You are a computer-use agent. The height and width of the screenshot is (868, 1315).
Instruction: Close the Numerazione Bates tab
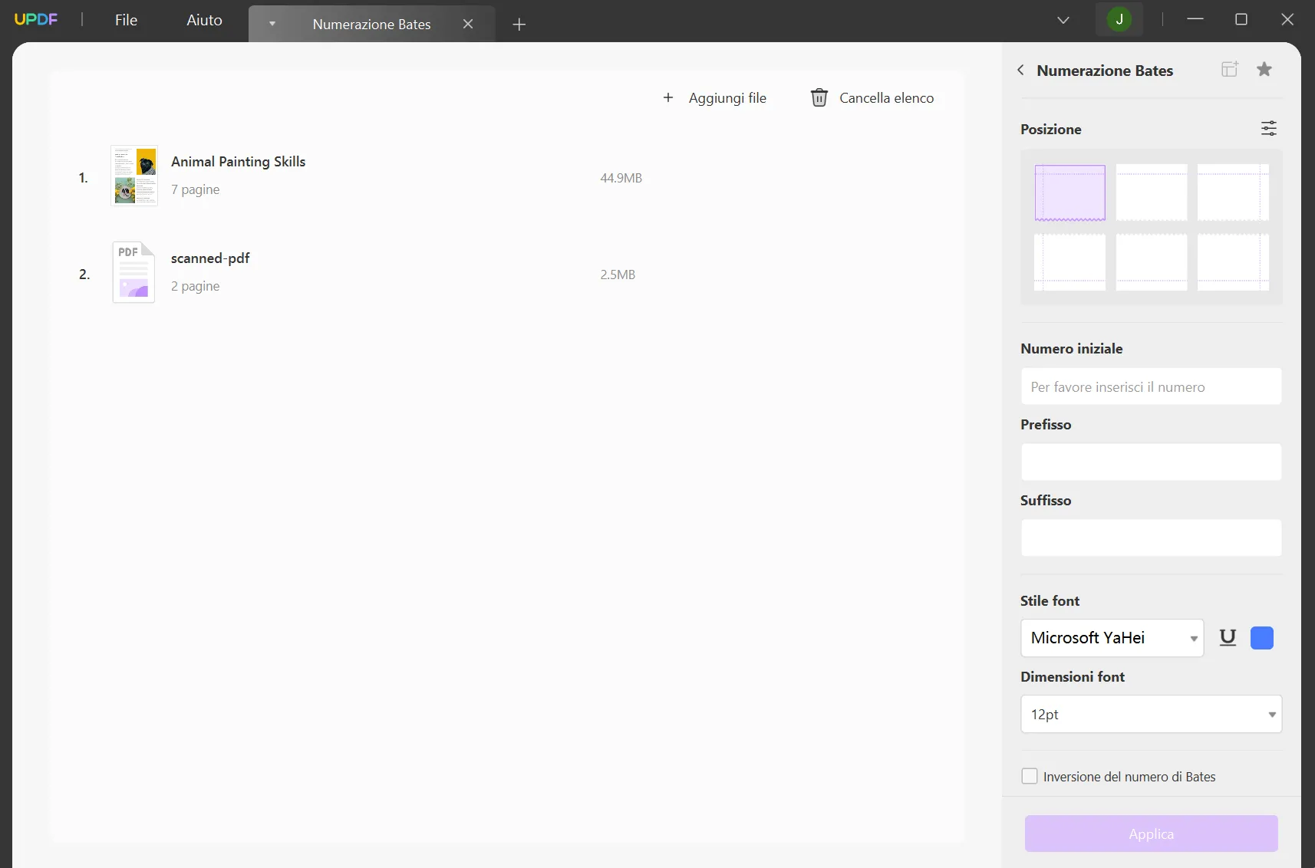[x=468, y=25]
